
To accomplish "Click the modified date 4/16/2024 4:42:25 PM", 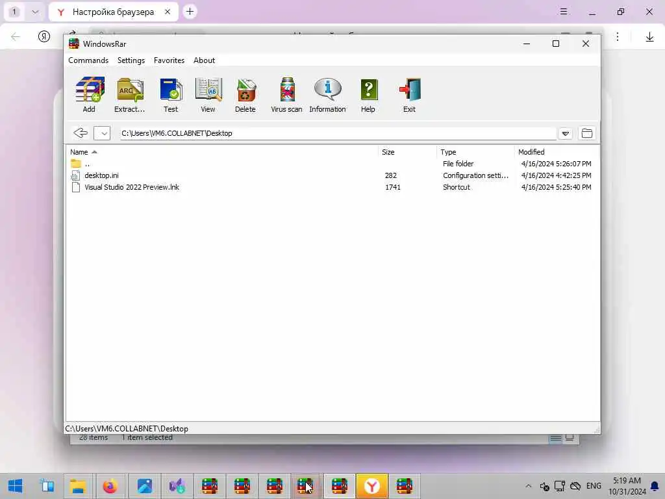I will 556,175.
